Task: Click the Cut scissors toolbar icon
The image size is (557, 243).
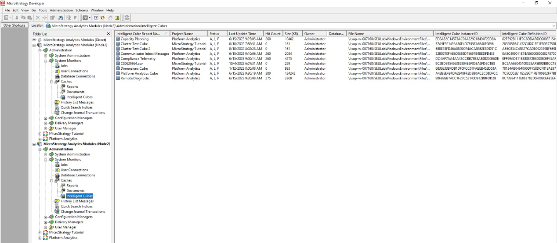Action: point(17,18)
